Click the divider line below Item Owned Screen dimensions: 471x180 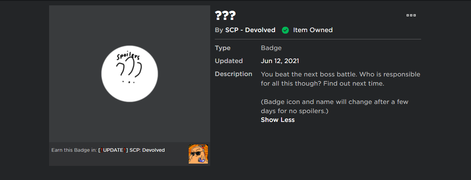point(318,39)
